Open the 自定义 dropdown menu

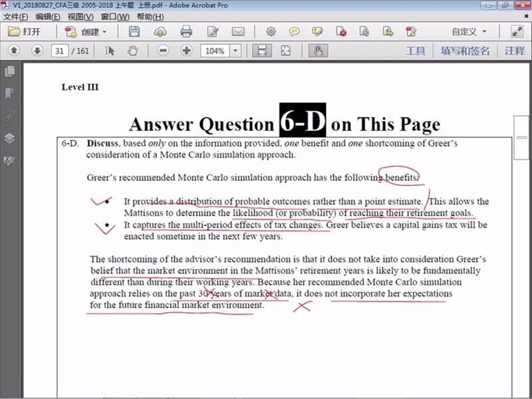click(469, 31)
